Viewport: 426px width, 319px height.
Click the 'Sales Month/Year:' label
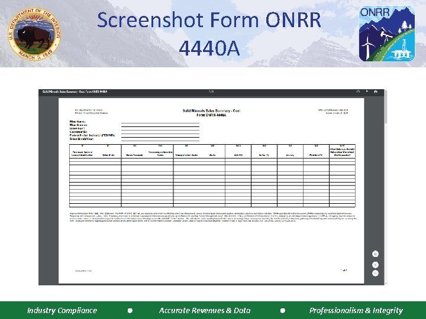(x=82, y=139)
